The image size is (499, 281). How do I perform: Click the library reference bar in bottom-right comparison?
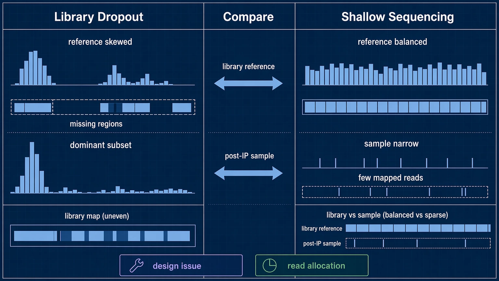click(x=418, y=228)
